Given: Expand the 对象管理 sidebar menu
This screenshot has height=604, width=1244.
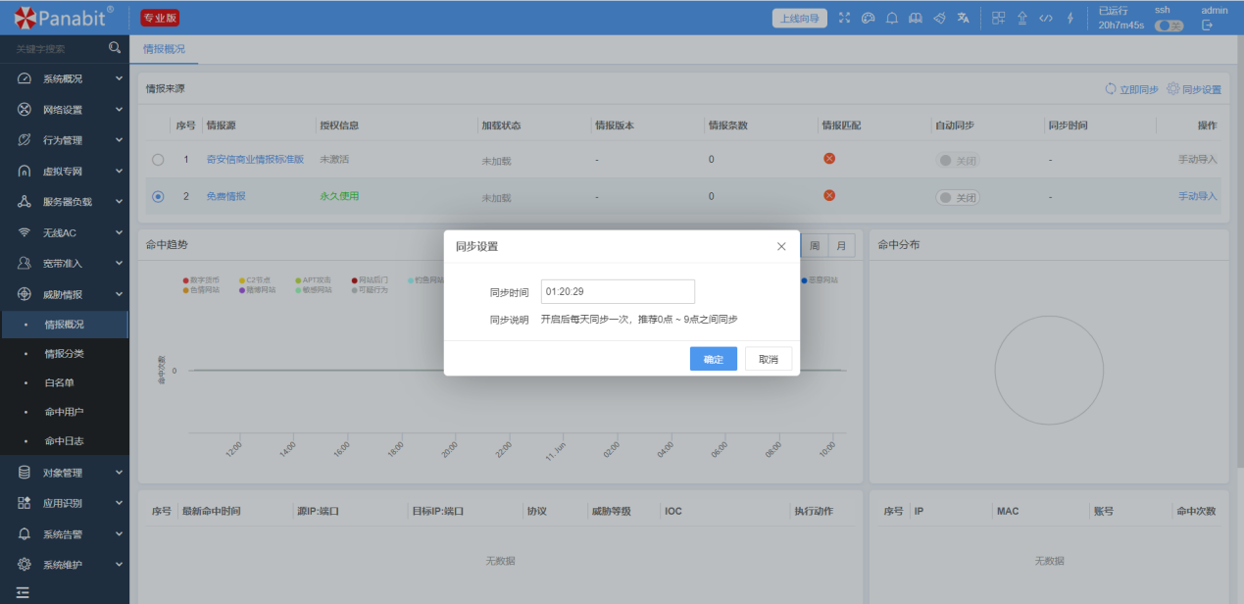Looking at the screenshot, I should coord(65,473).
